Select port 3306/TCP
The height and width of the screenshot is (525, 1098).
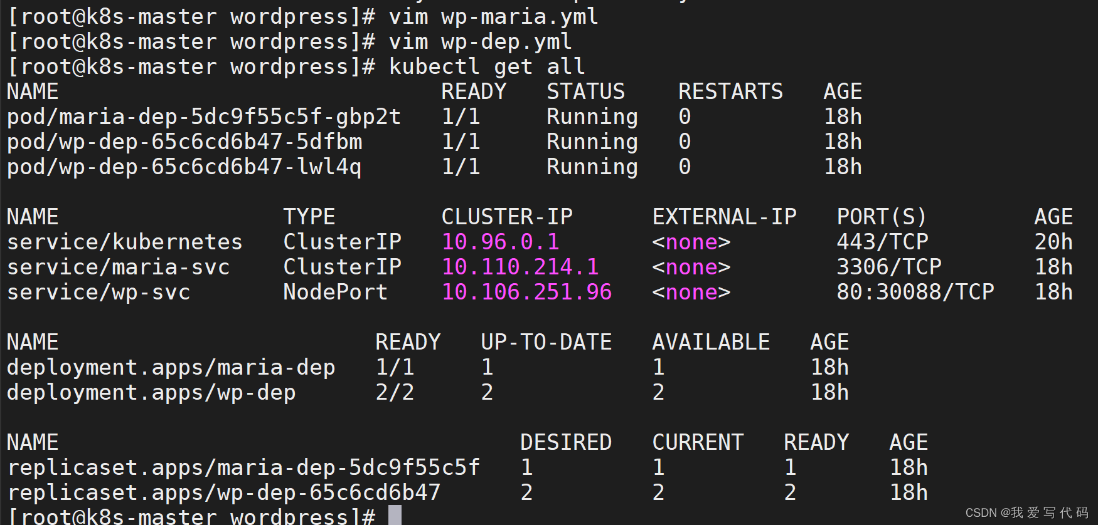coord(889,267)
